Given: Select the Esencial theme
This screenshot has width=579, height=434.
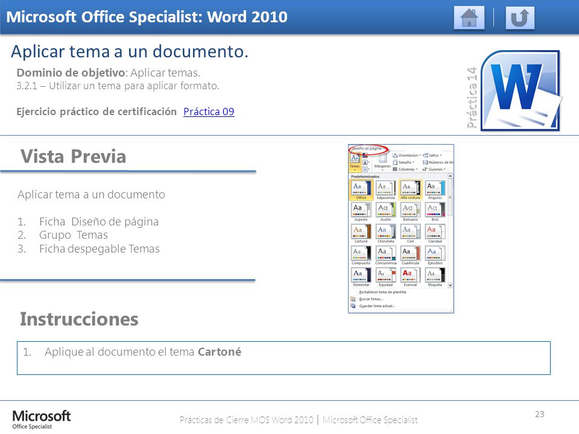Looking at the screenshot, I should point(410,277).
